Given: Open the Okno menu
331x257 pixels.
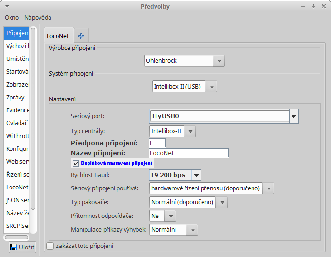Looking at the screenshot, I should point(11,17).
